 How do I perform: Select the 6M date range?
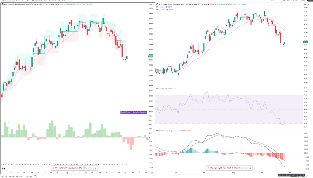(17, 176)
